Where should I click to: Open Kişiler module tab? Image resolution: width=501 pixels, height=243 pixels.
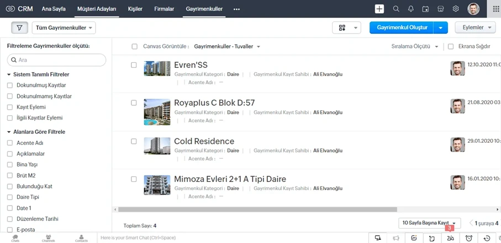[135, 9]
